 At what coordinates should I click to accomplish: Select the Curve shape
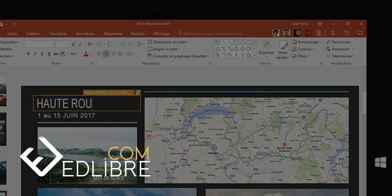pyautogui.click(x=230, y=55)
